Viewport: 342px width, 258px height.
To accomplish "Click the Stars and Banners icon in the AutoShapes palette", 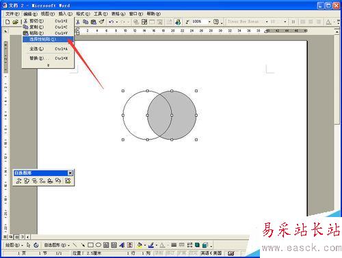I will click(x=50, y=181).
